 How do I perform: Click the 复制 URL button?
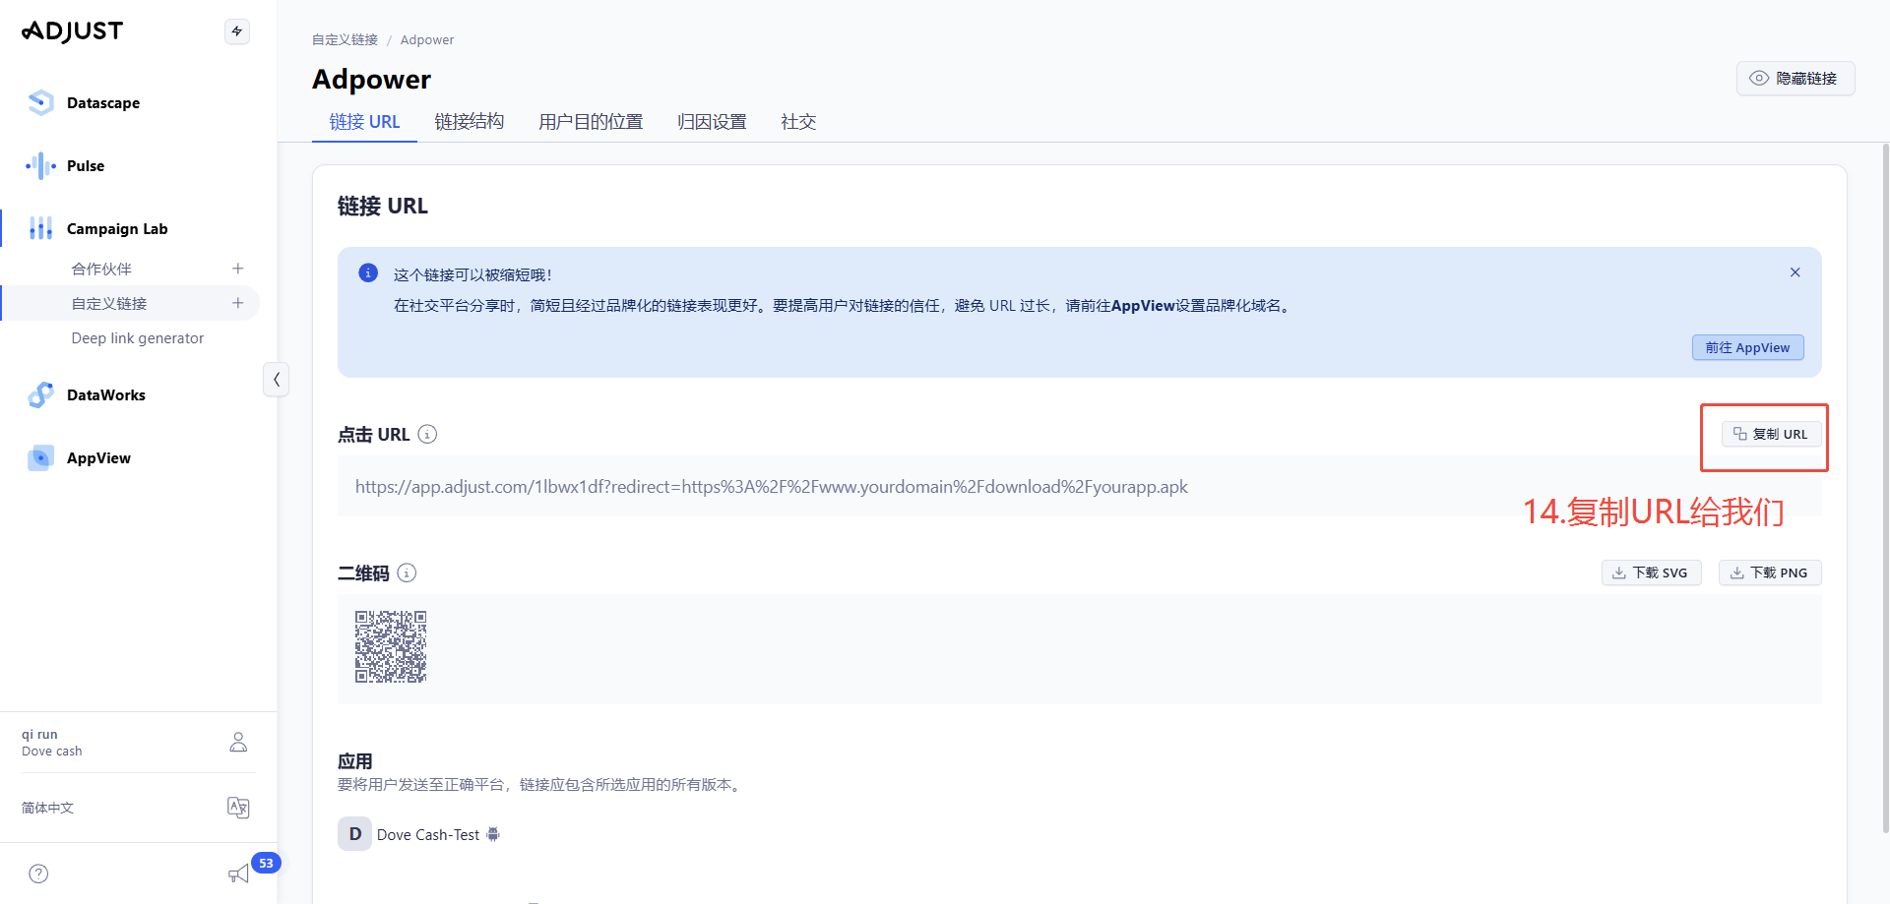pyautogui.click(x=1771, y=434)
